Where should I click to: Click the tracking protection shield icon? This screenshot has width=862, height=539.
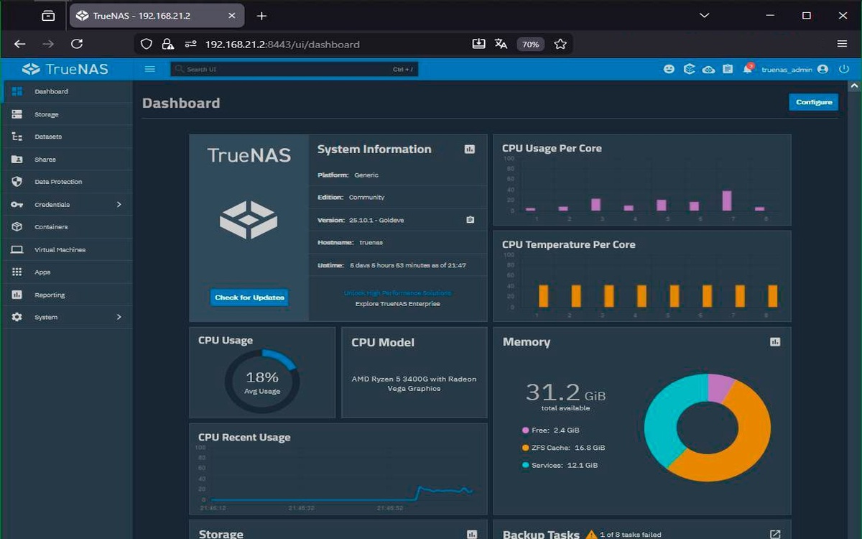click(x=147, y=44)
